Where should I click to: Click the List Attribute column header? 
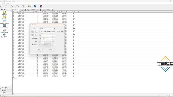point(25,12)
